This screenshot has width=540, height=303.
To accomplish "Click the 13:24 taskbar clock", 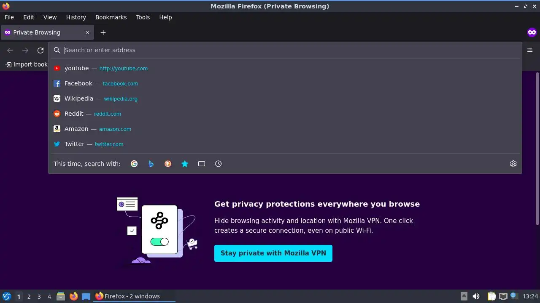I will pos(530,296).
